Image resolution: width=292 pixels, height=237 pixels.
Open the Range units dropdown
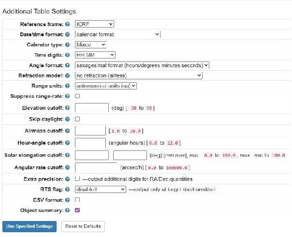pyautogui.click(x=106, y=86)
